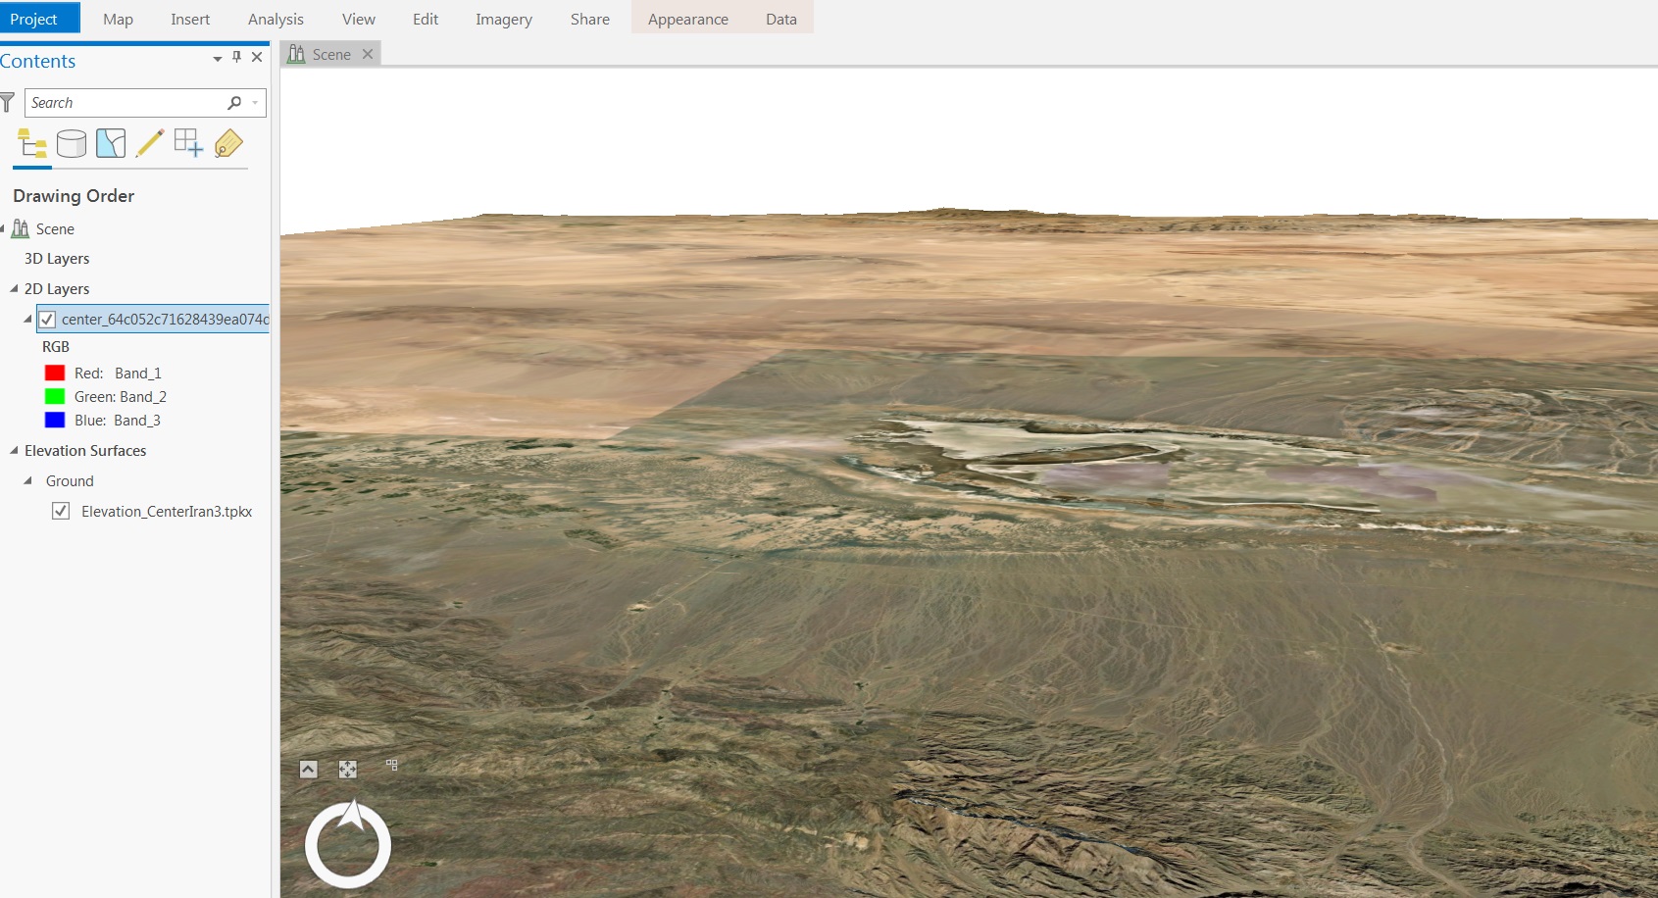Toggle visibility of the center_64c052c71628439ea074c layer

tap(47, 319)
